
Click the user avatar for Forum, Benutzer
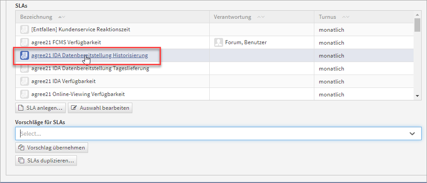point(219,42)
